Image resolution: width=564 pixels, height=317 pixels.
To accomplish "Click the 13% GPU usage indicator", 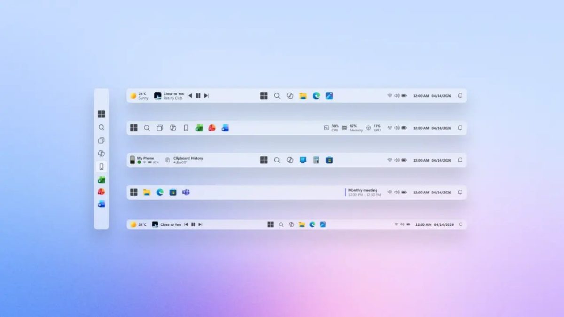I will [x=374, y=128].
